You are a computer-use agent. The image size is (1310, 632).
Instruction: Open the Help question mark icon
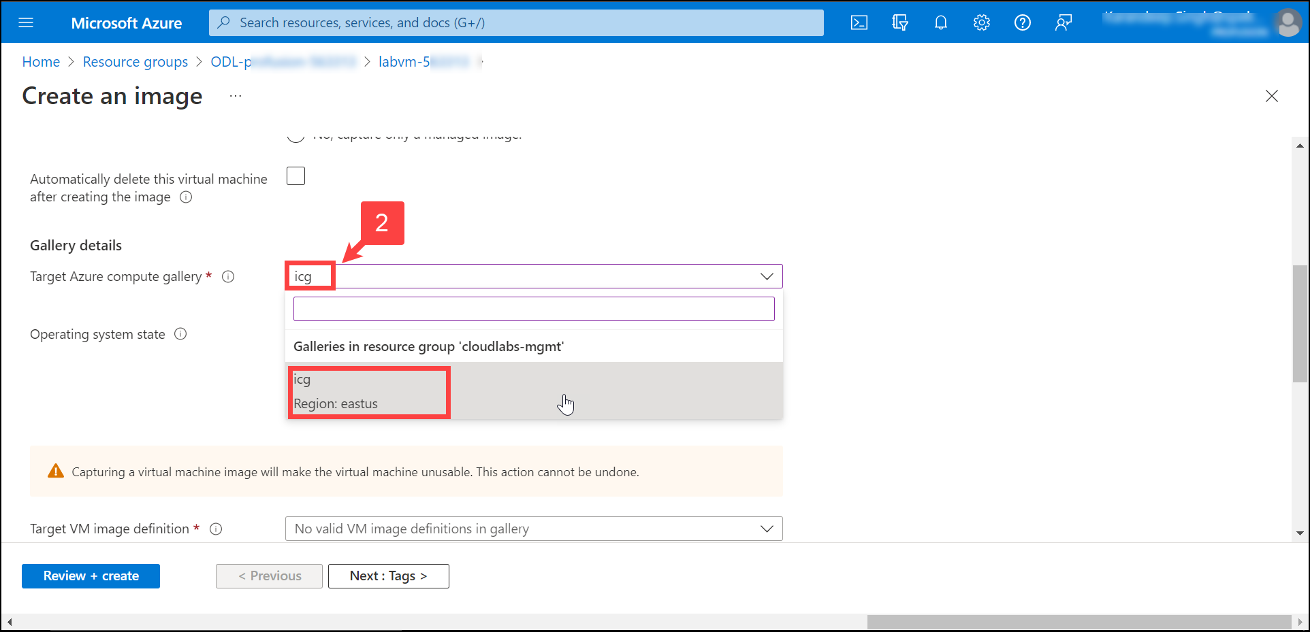(x=1023, y=23)
